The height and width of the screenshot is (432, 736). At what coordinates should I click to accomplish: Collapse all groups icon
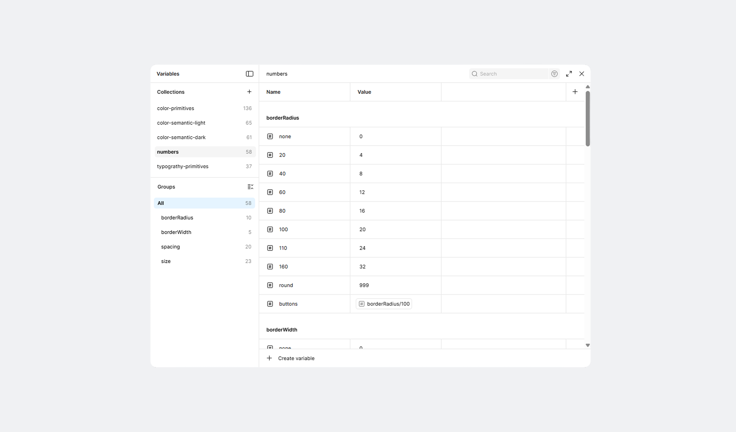250,187
